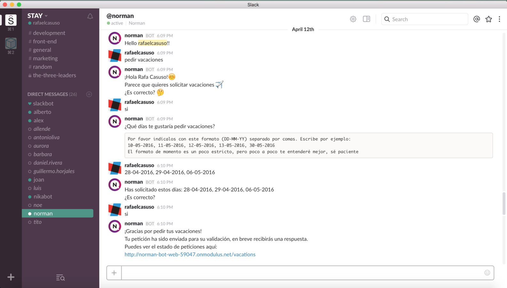
Task: Click the messages pane scrollbar
Action: [x=504, y=204]
